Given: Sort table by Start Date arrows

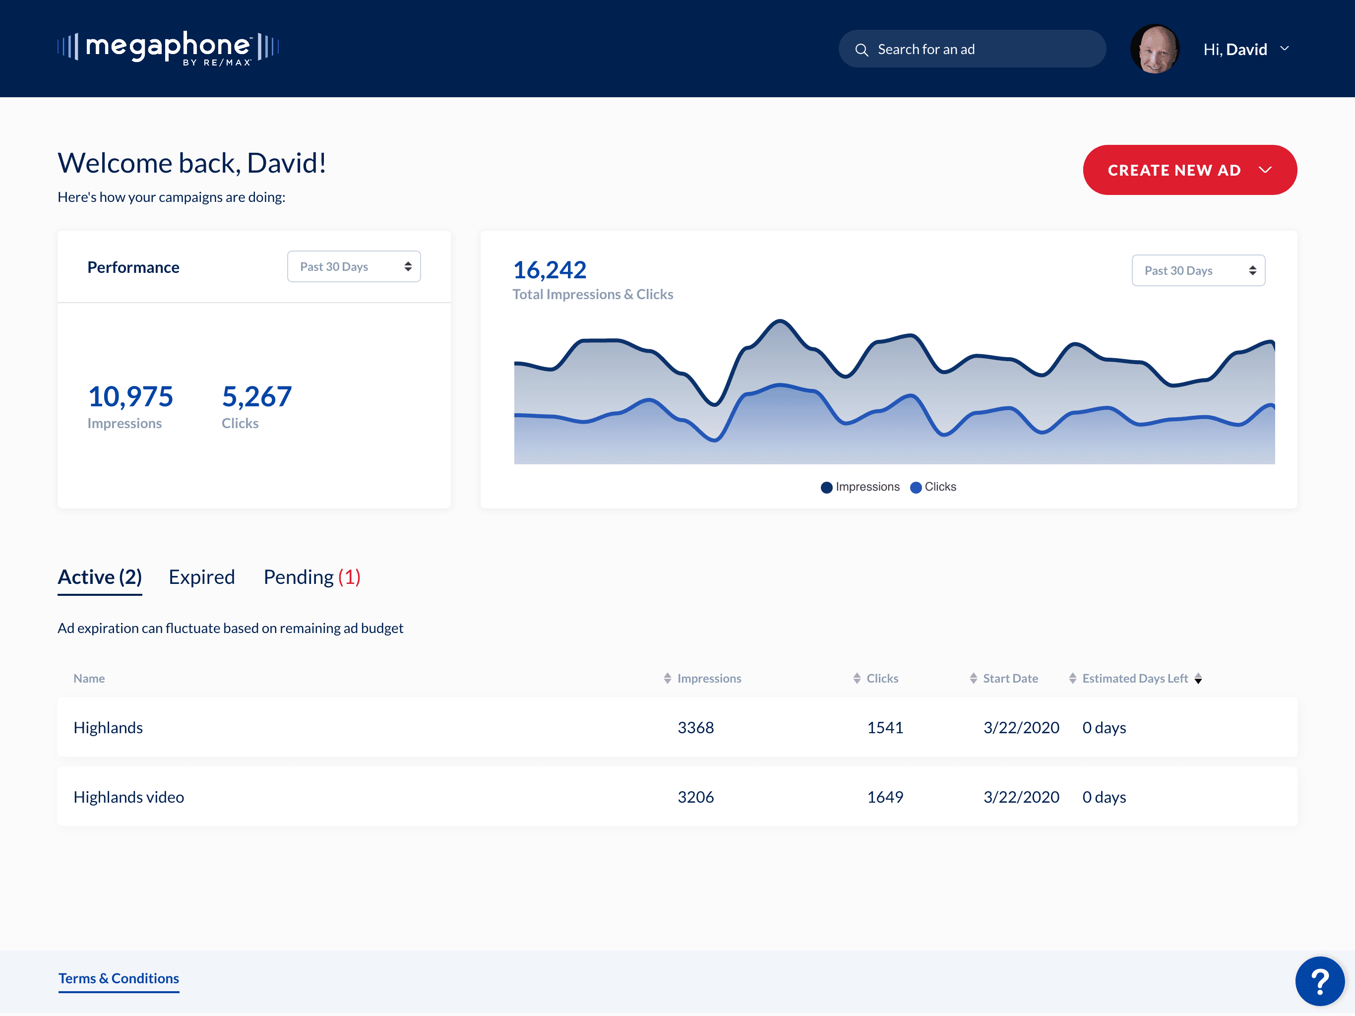Looking at the screenshot, I should coord(973,678).
